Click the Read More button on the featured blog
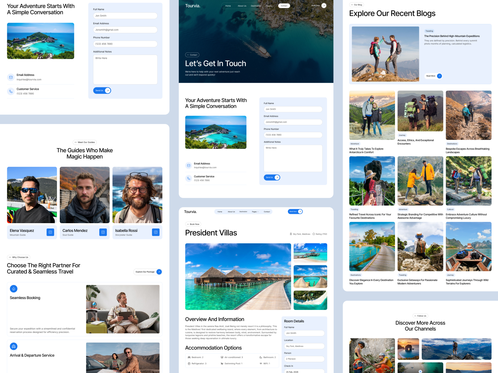498x373 pixels. [433, 76]
